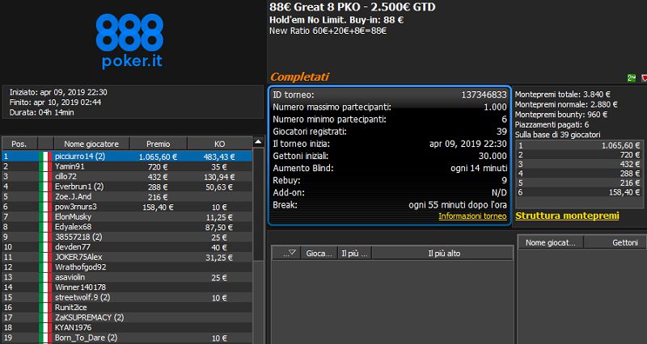Image resolution: width=647 pixels, height=344 pixels.
Task: Click the flag icon next to ElonMusky
Action: tap(45, 216)
